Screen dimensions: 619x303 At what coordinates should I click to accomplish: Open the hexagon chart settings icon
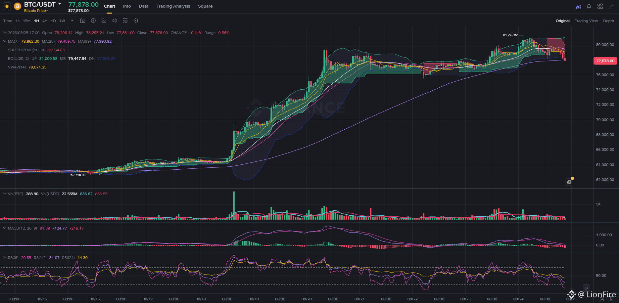(x=136, y=21)
